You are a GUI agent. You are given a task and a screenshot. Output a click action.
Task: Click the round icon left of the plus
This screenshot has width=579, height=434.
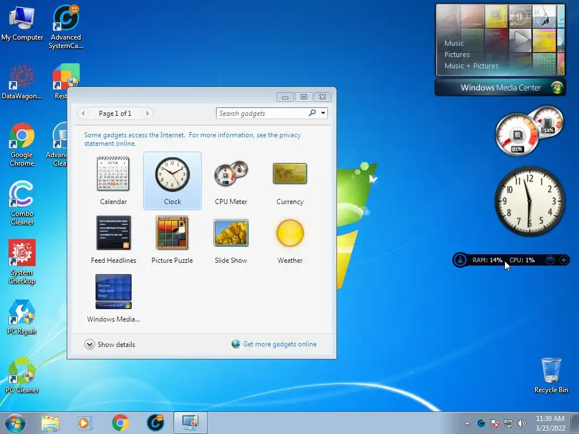pyautogui.click(x=550, y=260)
